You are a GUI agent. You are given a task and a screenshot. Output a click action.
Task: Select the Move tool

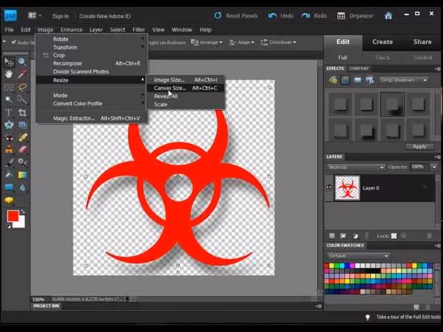(9, 62)
